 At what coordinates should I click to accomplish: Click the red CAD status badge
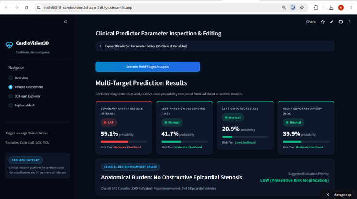[x=109, y=122]
